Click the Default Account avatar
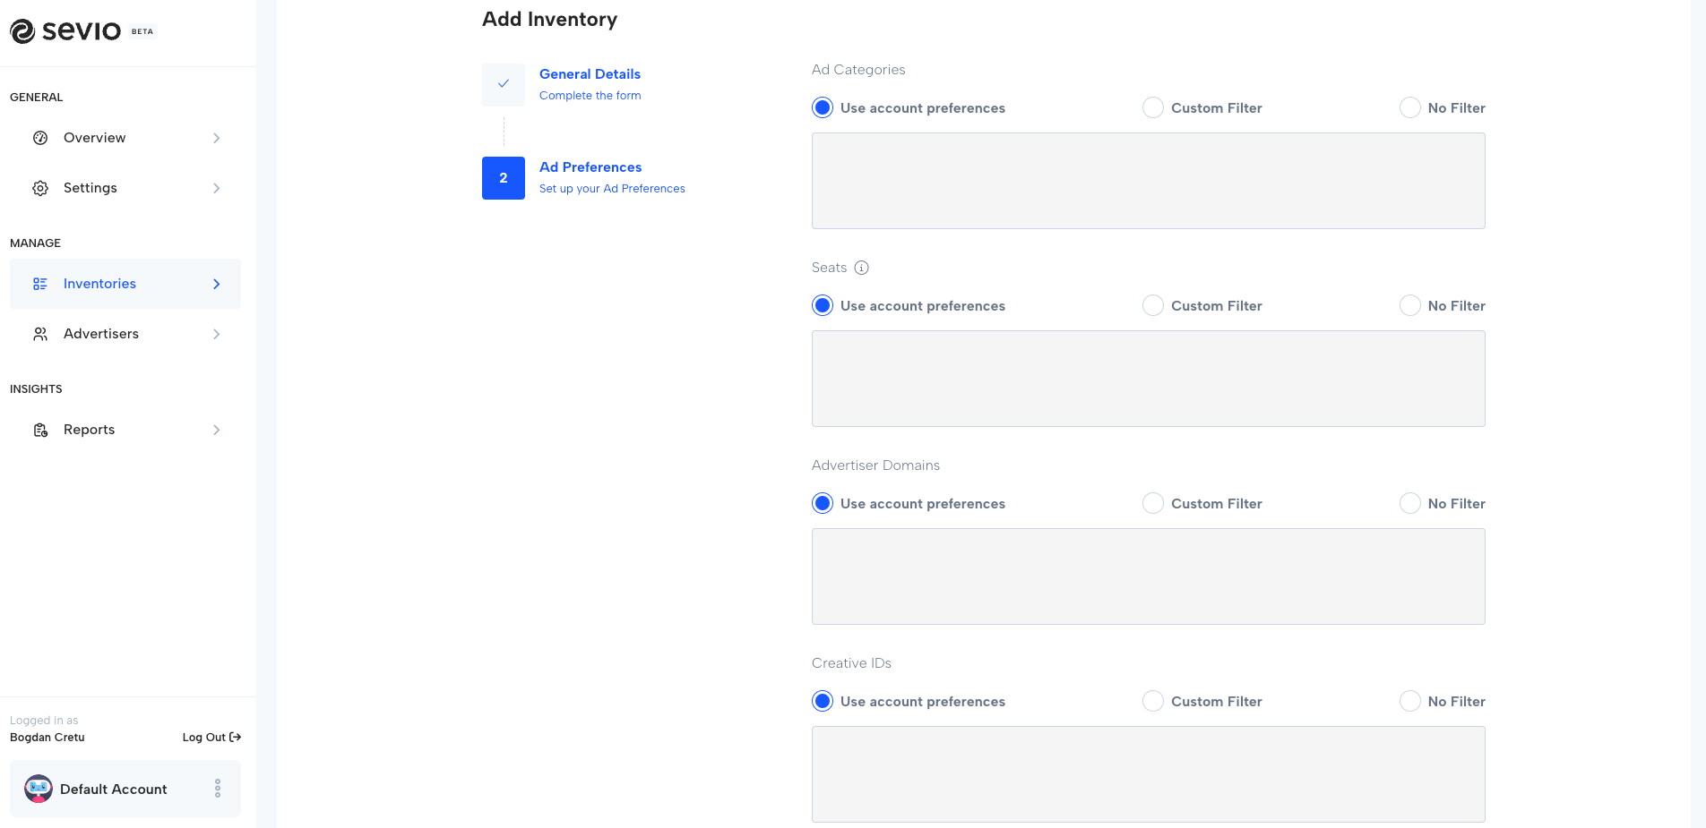Image resolution: width=1706 pixels, height=828 pixels. coord(38,789)
